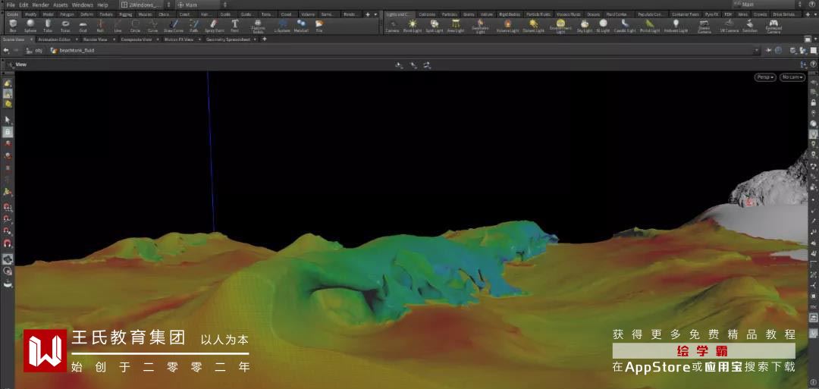Image resolution: width=819 pixels, height=389 pixels.
Task: Add a Caustic Light from shelf
Action: coord(625,26)
